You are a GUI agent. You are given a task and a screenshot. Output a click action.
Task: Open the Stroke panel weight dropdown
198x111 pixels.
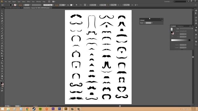click(x=152, y=23)
